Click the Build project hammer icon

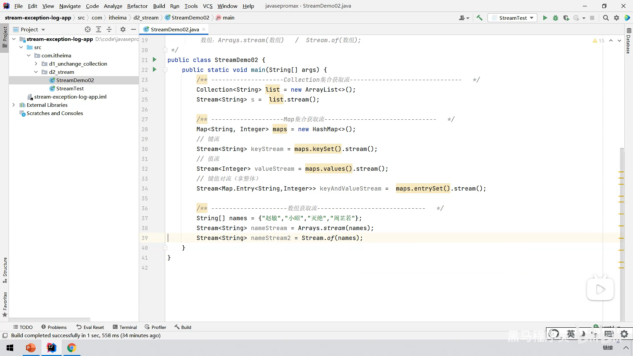coord(479,18)
